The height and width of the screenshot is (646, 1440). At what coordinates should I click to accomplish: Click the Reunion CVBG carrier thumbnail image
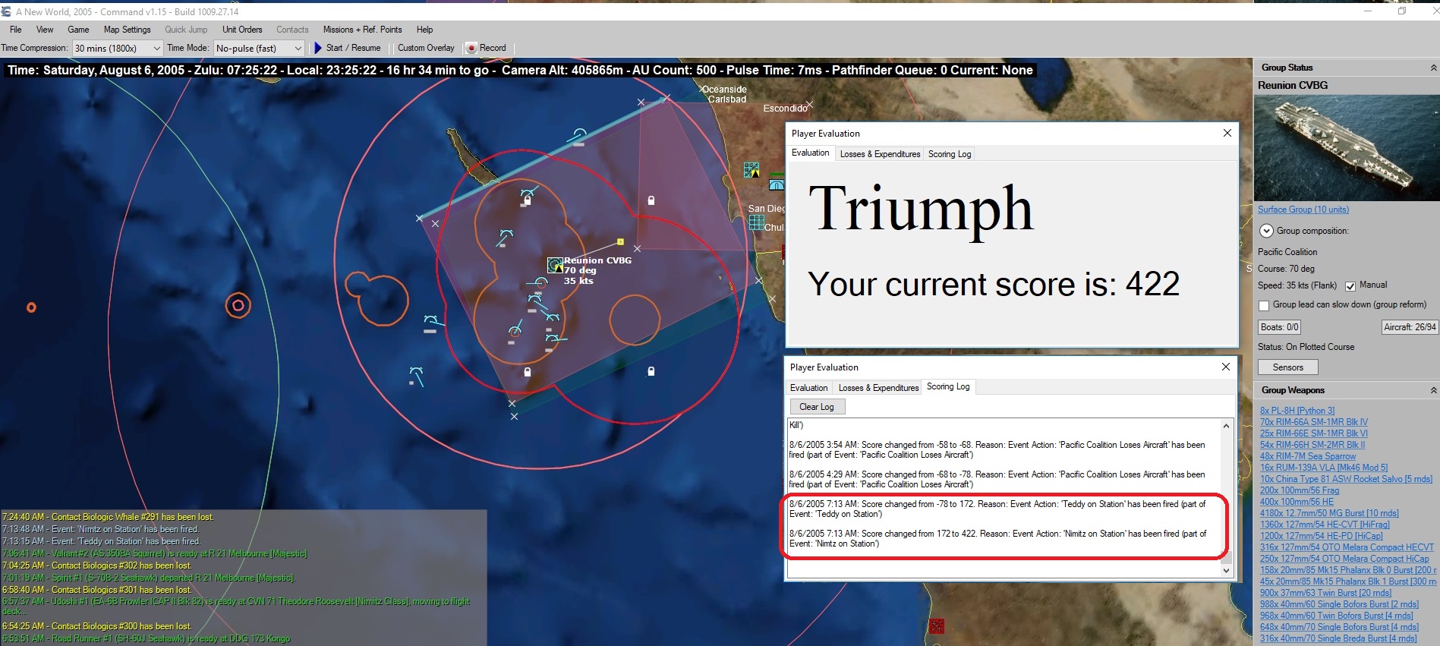[1346, 148]
